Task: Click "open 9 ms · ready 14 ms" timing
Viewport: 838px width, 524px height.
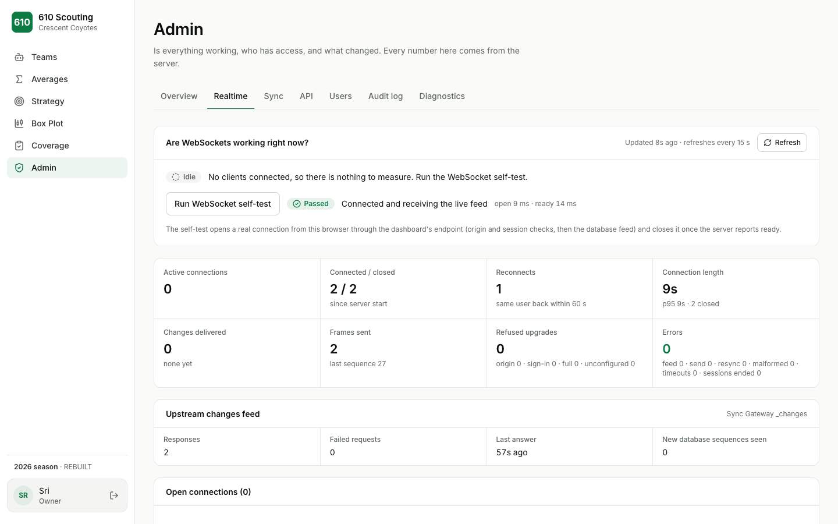Action: pos(535,204)
